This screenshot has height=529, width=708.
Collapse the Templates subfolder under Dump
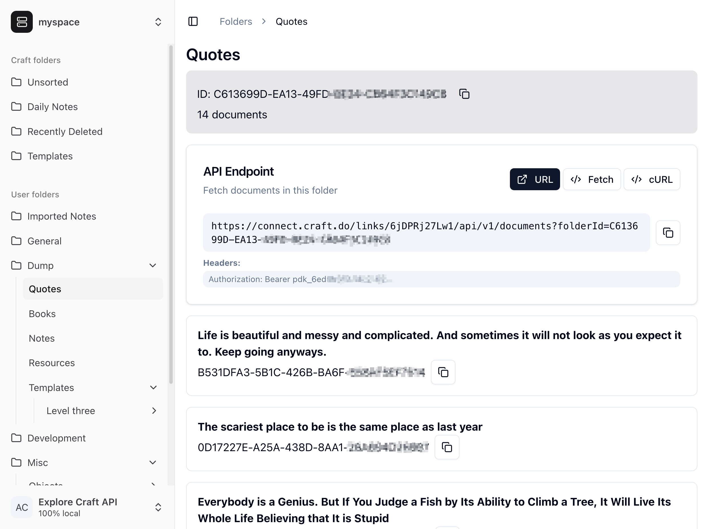pos(154,388)
